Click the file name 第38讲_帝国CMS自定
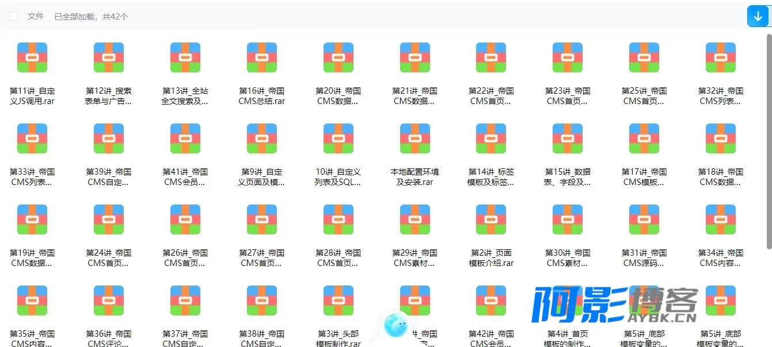Image resolution: width=772 pixels, height=347 pixels. (x=262, y=339)
